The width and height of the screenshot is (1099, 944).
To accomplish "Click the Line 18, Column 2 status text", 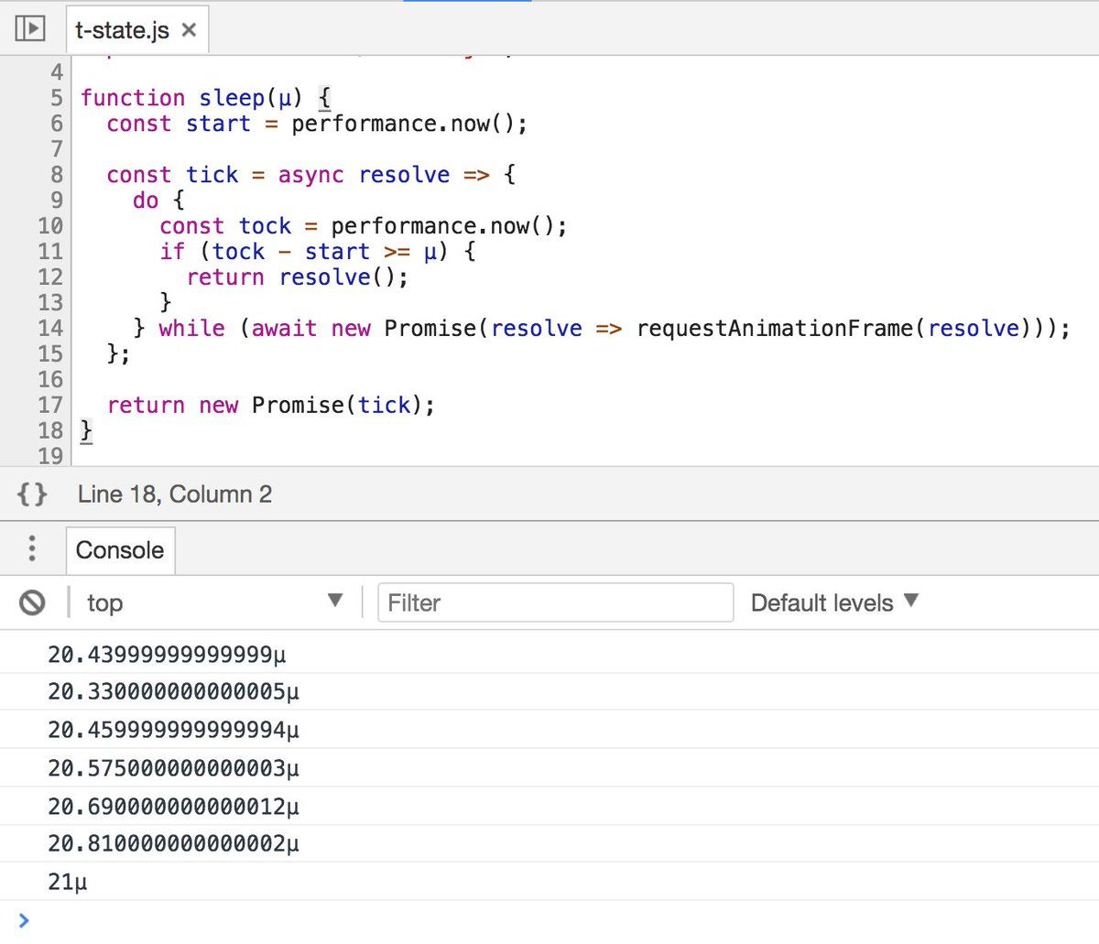I will pyautogui.click(x=175, y=494).
